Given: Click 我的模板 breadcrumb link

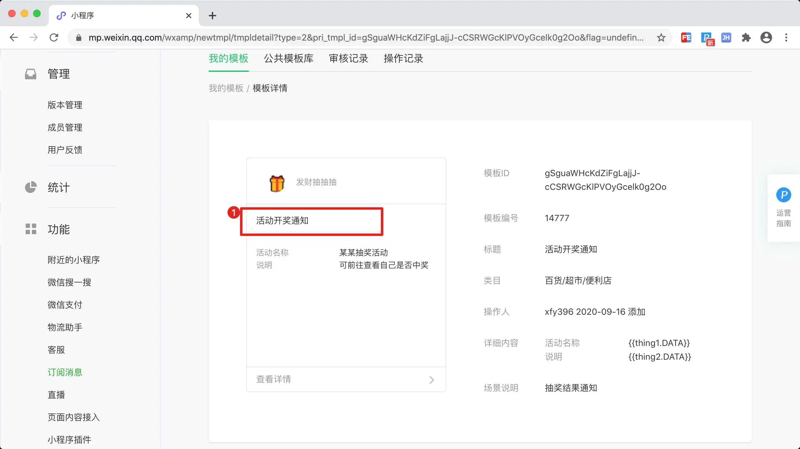Looking at the screenshot, I should pyautogui.click(x=226, y=88).
